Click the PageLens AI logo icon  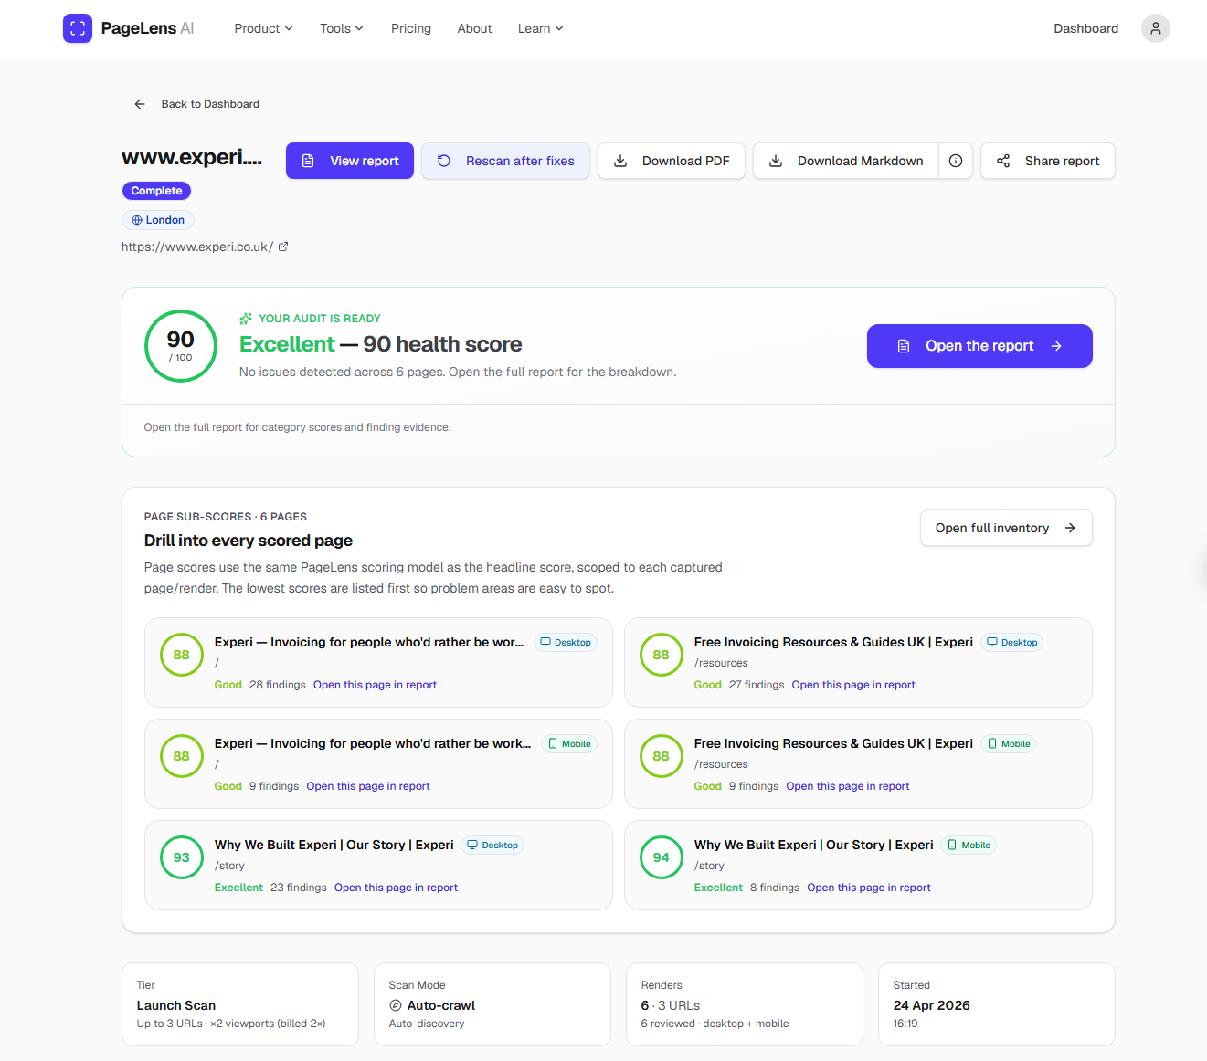pyautogui.click(x=78, y=28)
